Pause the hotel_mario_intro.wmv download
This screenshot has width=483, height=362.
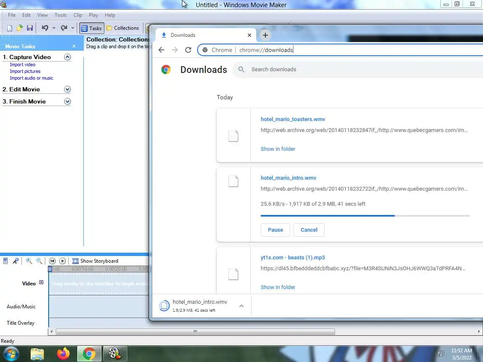275,230
